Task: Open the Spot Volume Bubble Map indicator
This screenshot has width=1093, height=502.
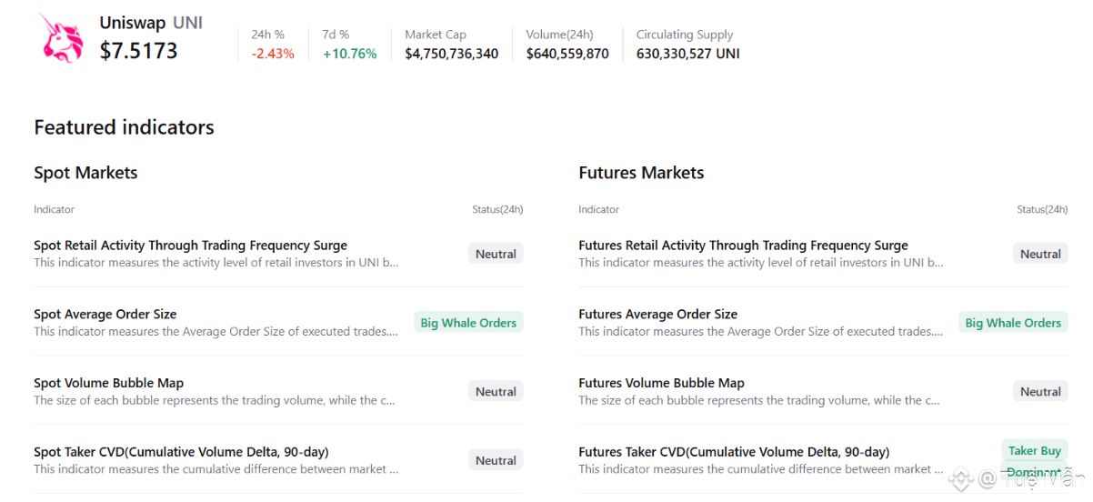Action: tap(108, 383)
